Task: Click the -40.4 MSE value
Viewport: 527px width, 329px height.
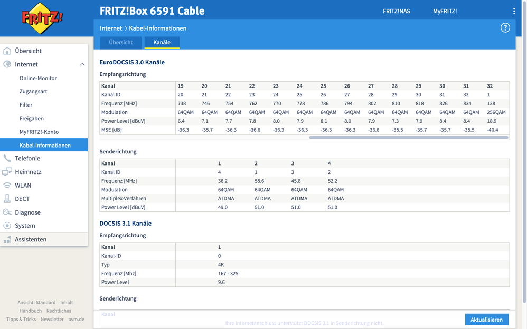Action: [493, 130]
